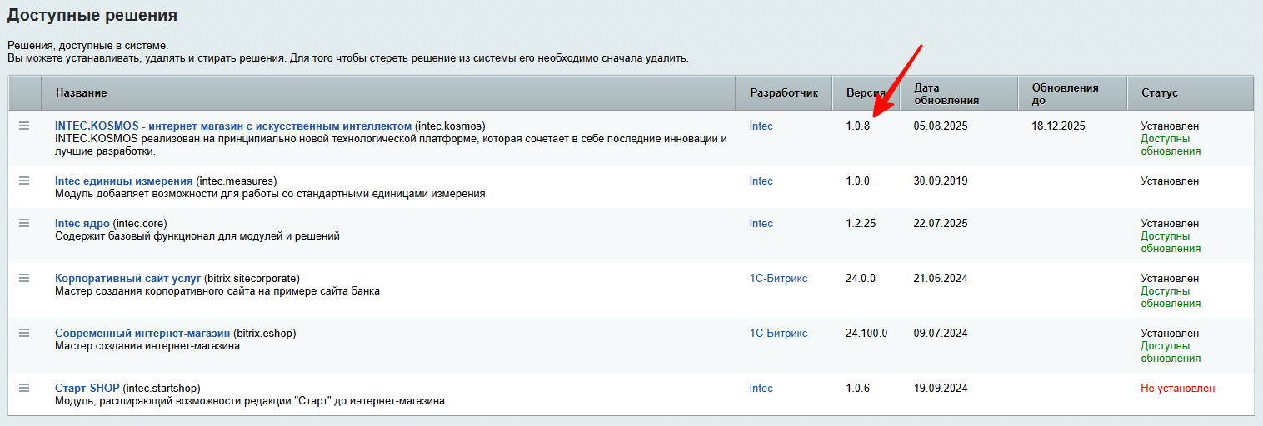Click Доступны обновления in Современный интернет-магазин row
The height and width of the screenshot is (426, 1263).
click(1171, 352)
